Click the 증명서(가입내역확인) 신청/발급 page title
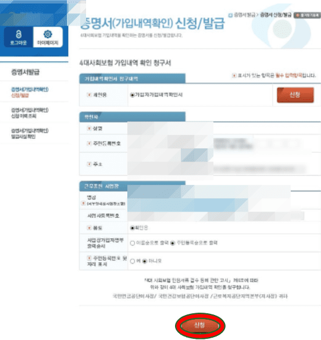 click(152, 23)
